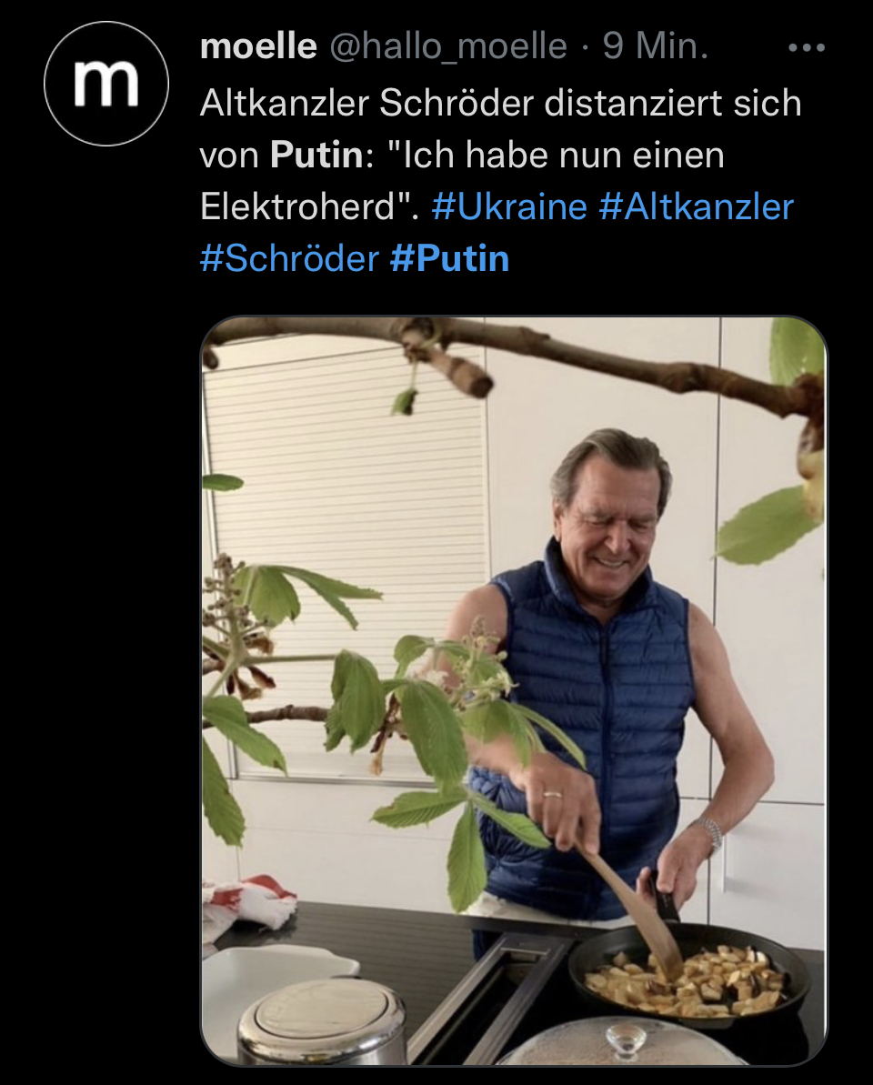Screen dimensions: 873x1085
Task: Open the attached photo of man cooking
Action: (x=514, y=691)
